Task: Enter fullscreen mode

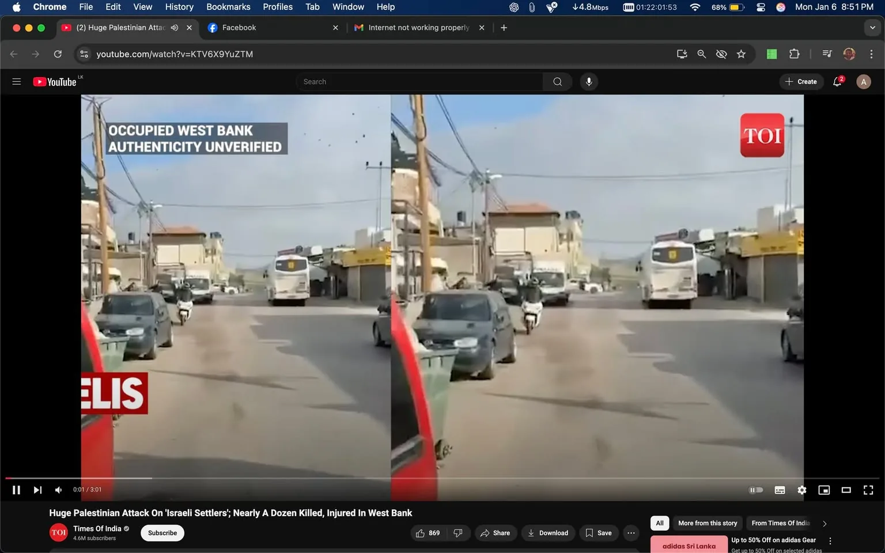Action: (x=868, y=490)
